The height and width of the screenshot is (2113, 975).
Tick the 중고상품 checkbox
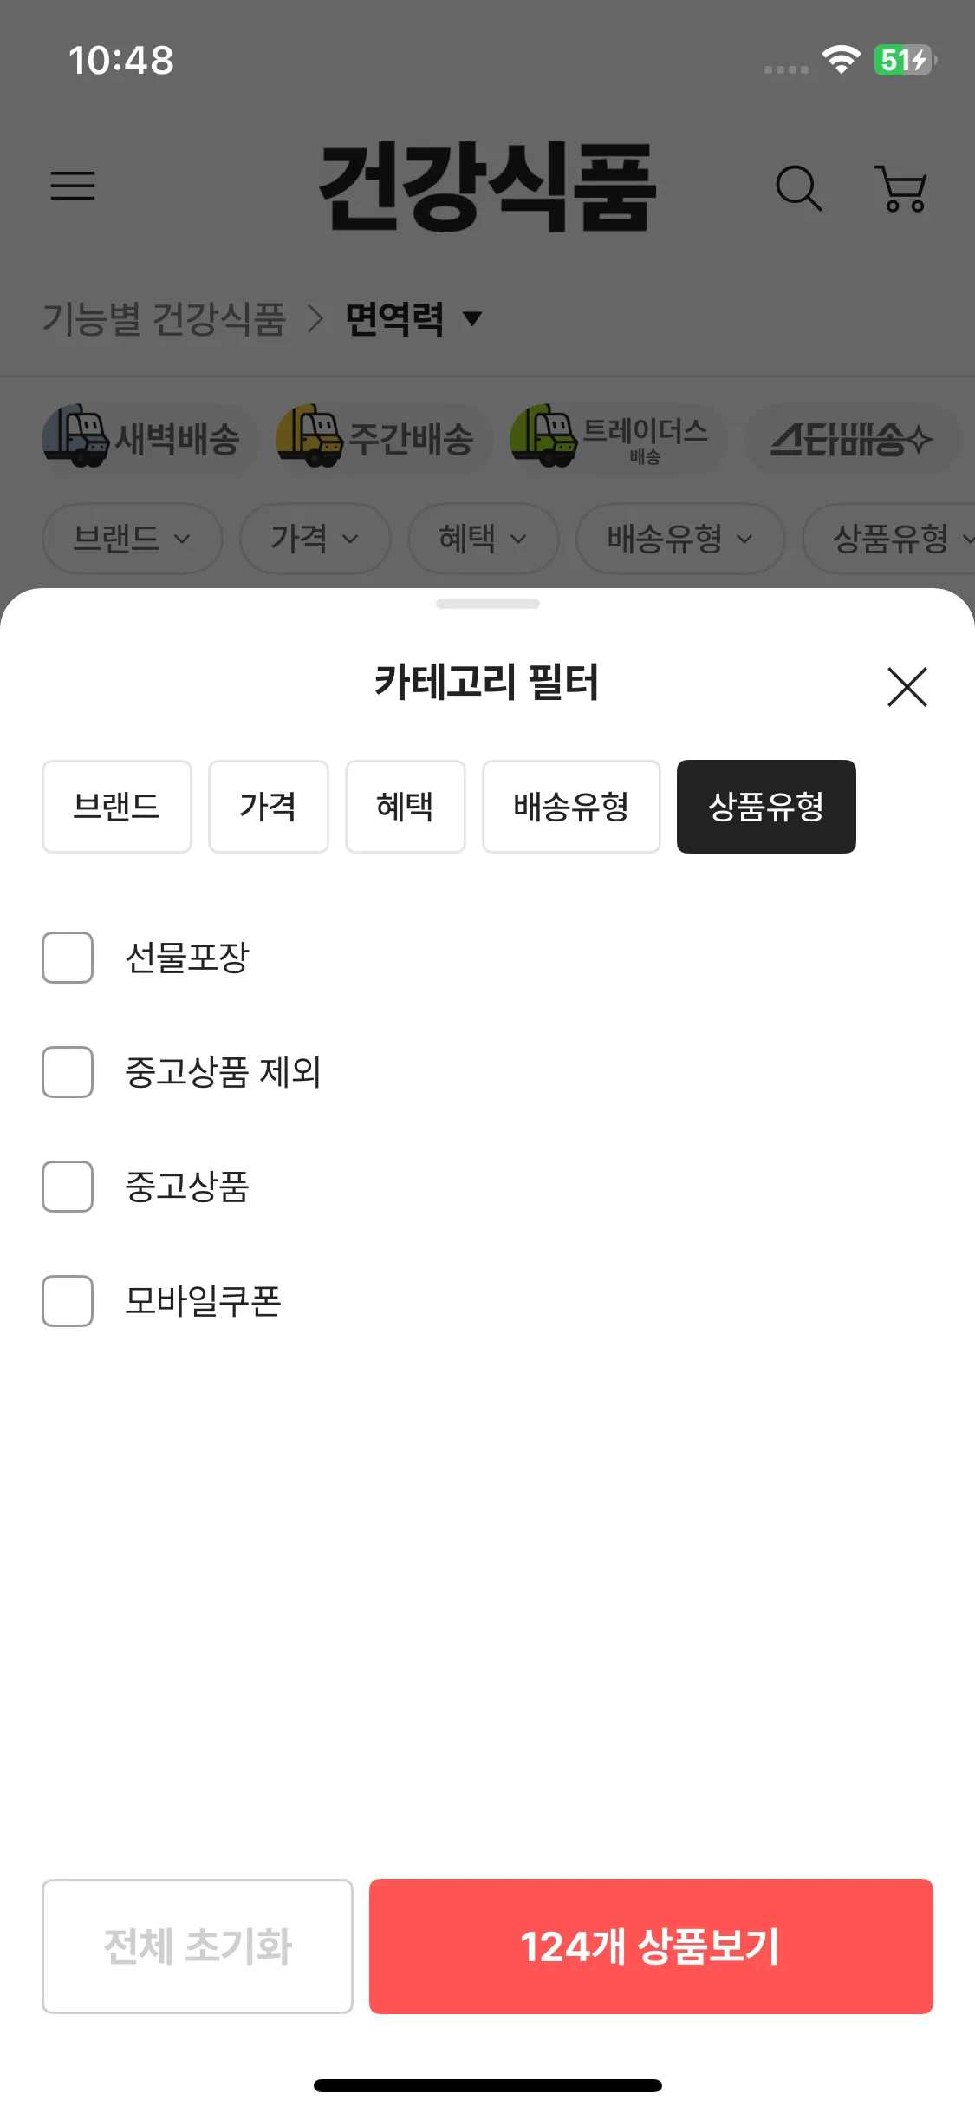click(x=68, y=1187)
